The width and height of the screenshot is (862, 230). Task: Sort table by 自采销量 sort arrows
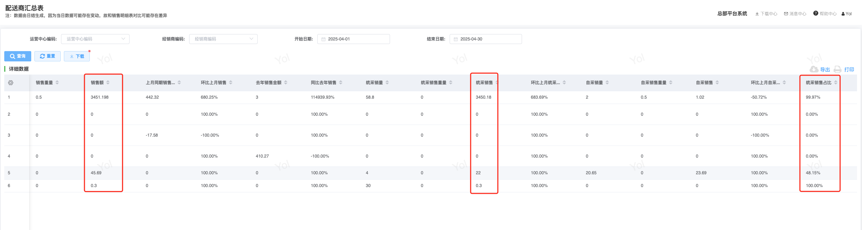(x=607, y=82)
